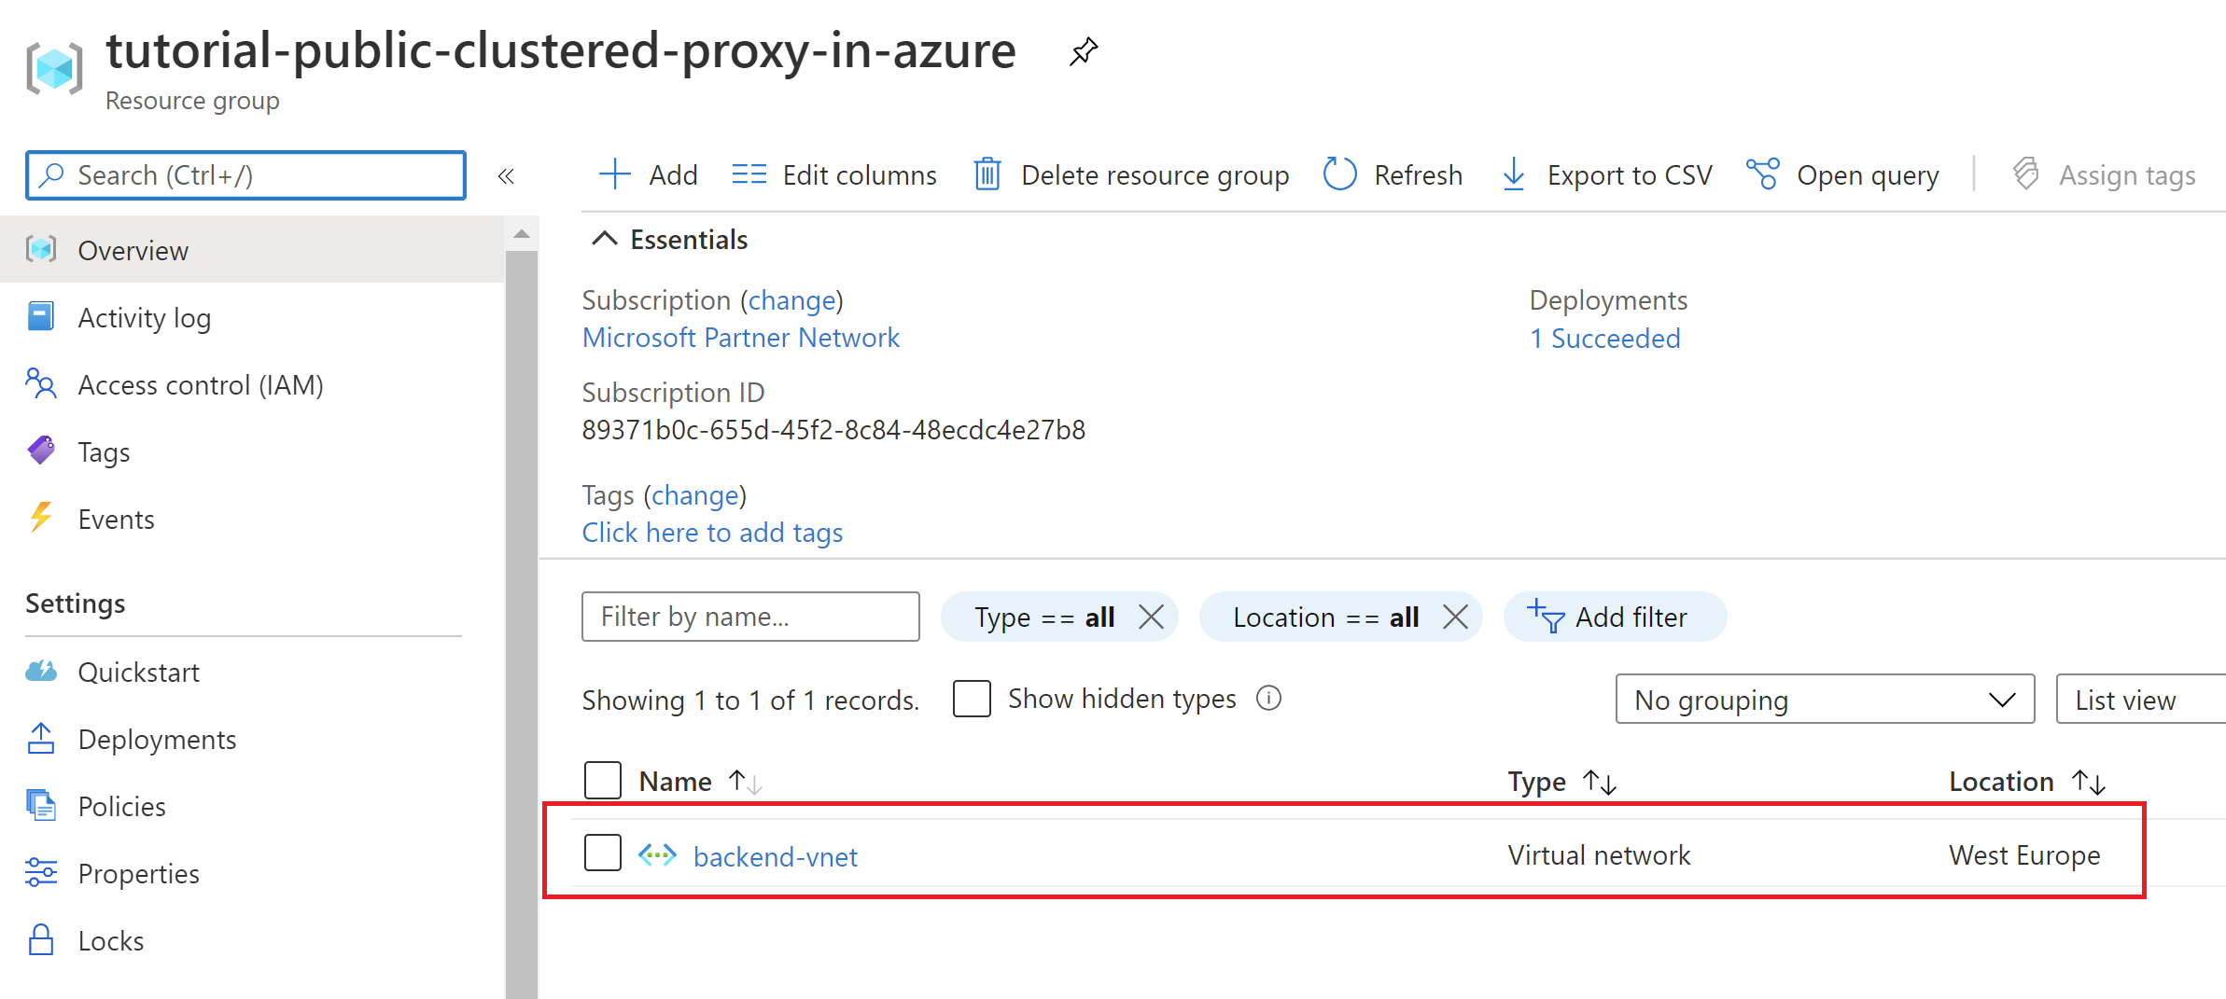This screenshot has width=2226, height=999.
Task: Select the backend-vnet row checkbox
Action: (x=602, y=852)
